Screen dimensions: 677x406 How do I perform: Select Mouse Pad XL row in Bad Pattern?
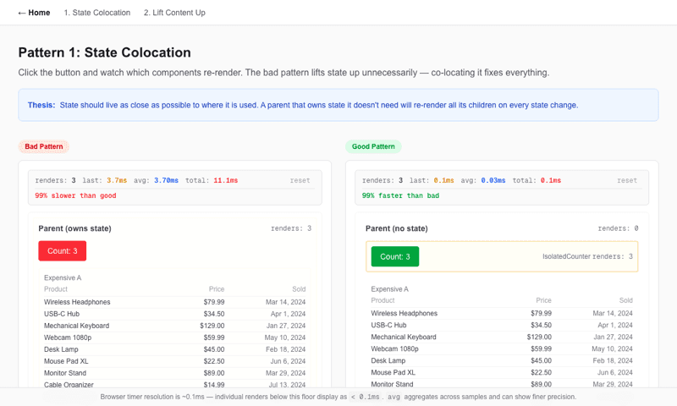174,361
